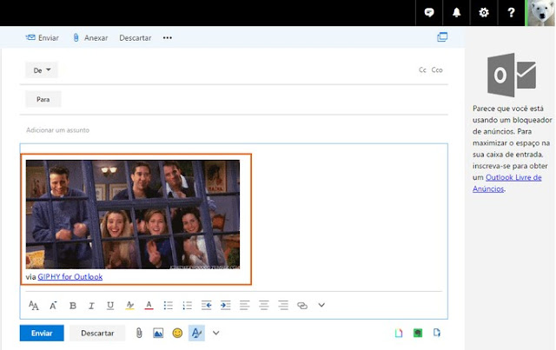
Task: Toggle italic formatting
Action: 91,306
